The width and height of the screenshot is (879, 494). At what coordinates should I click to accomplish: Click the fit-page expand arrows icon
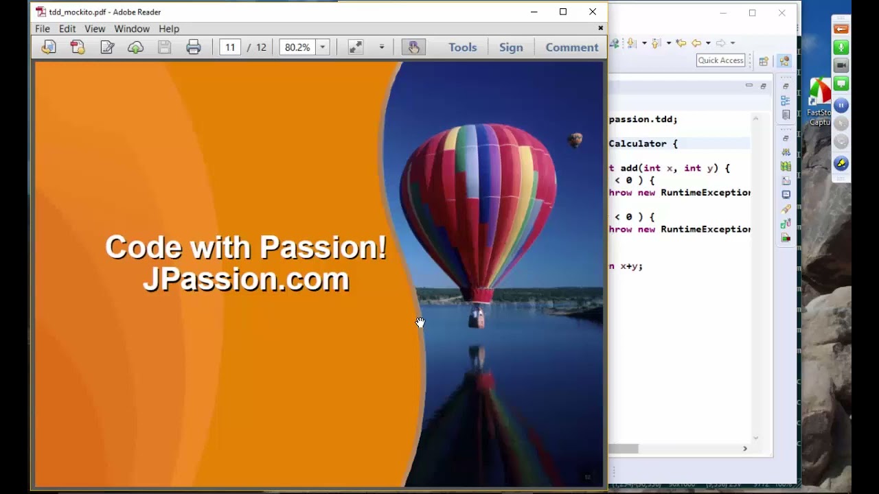pos(355,47)
